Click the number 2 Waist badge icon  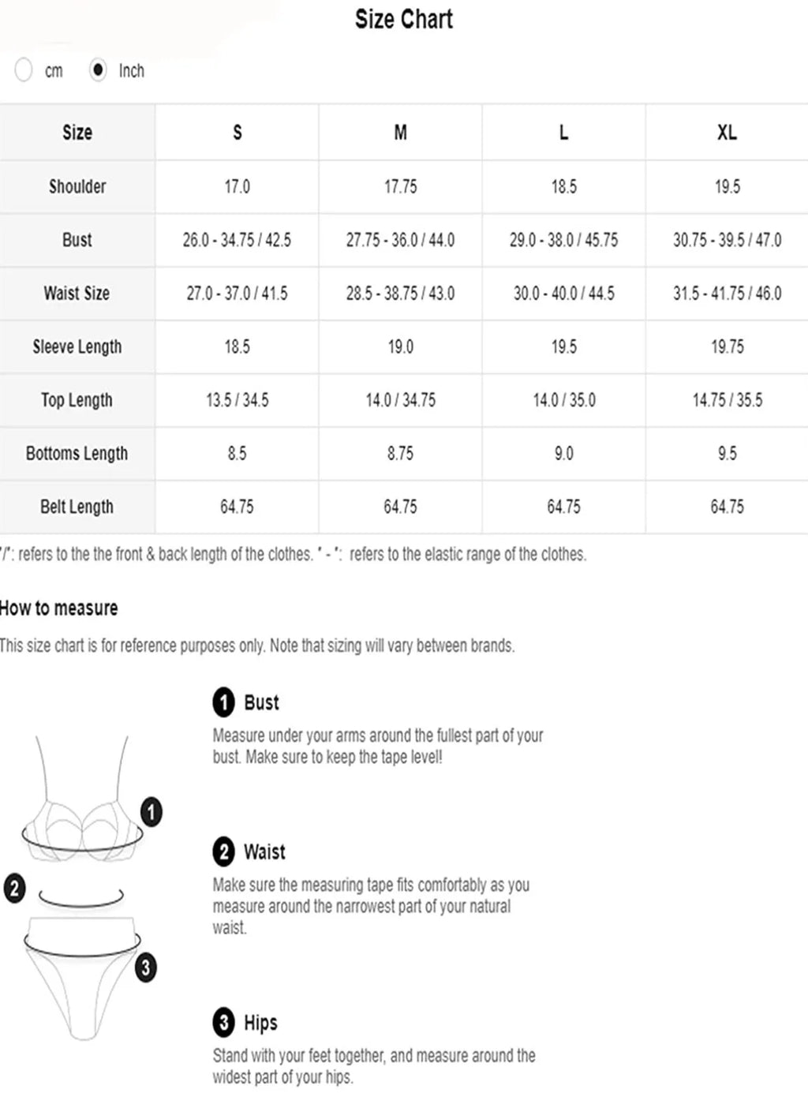[x=224, y=852]
